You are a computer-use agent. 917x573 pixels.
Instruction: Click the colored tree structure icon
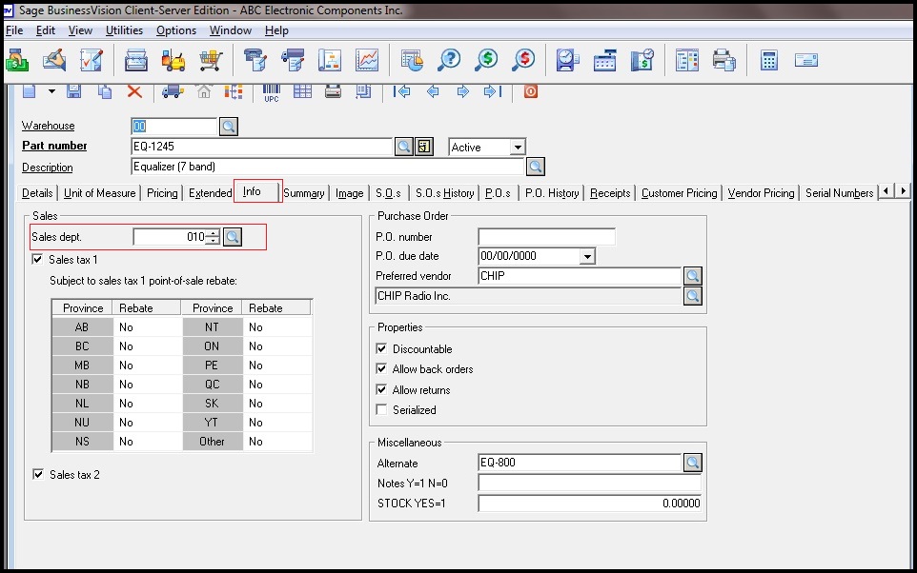[x=234, y=91]
